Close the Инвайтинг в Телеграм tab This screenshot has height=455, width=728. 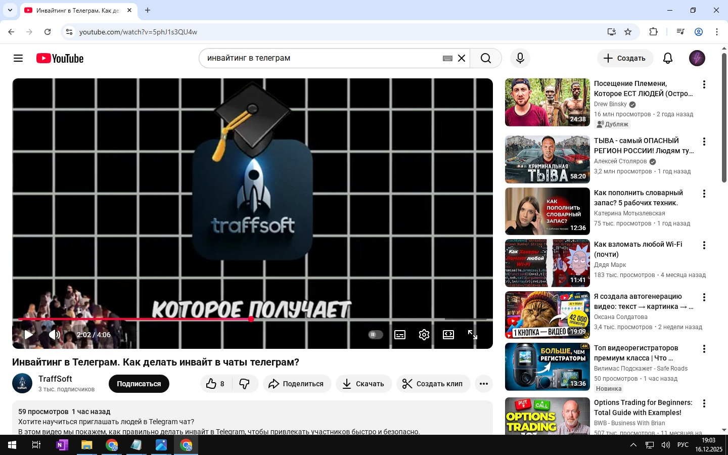pyautogui.click(x=129, y=10)
